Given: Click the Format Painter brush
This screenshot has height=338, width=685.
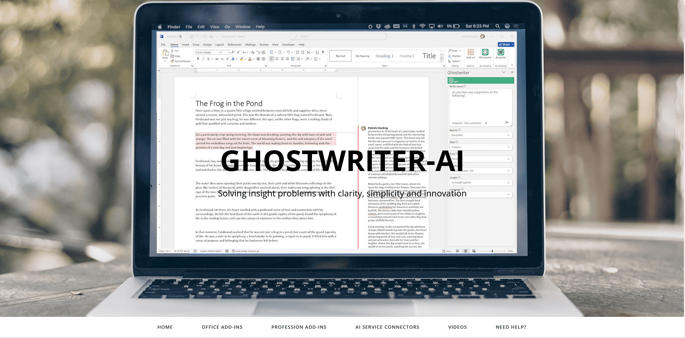Looking at the screenshot, I should point(181,61).
